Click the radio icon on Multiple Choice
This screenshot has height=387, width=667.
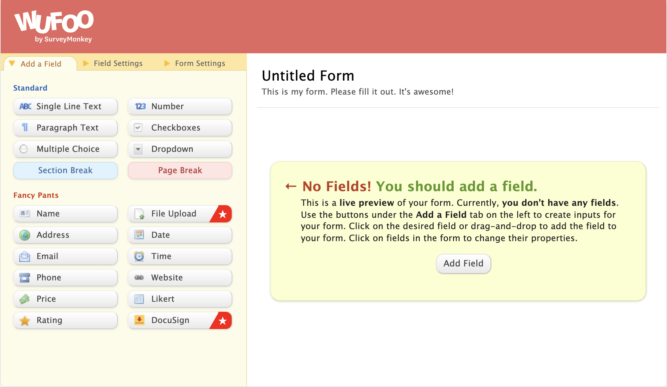(24, 149)
